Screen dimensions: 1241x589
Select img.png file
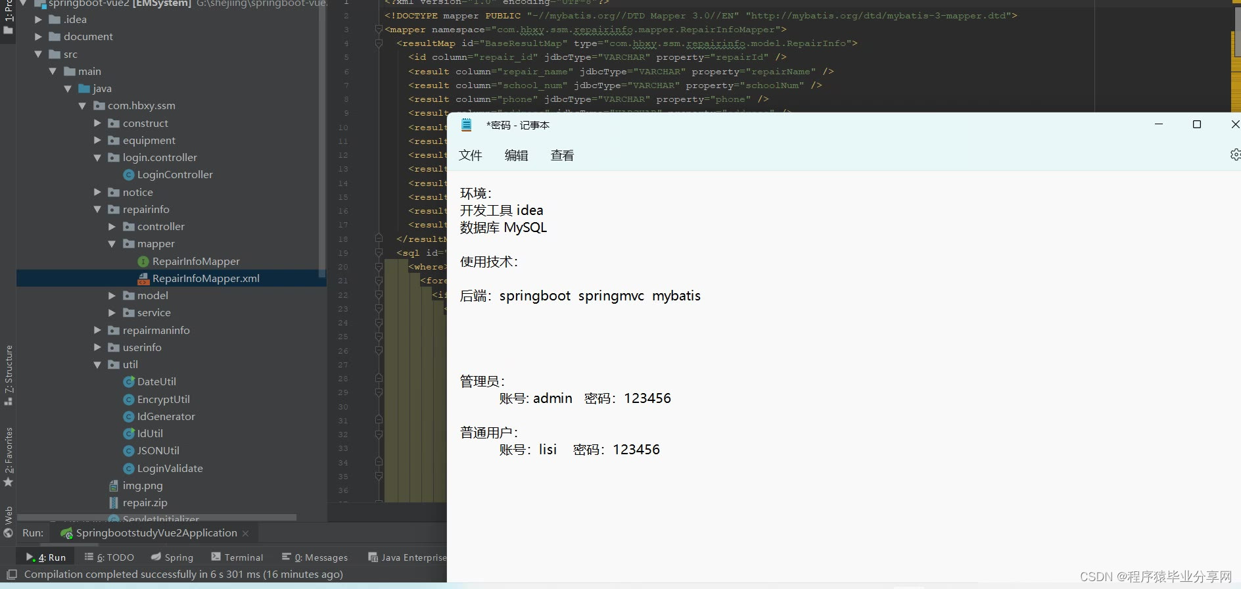143,486
